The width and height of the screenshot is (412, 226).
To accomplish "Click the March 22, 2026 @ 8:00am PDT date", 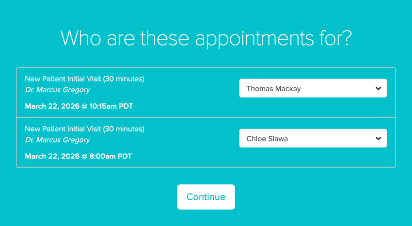I will 78,156.
